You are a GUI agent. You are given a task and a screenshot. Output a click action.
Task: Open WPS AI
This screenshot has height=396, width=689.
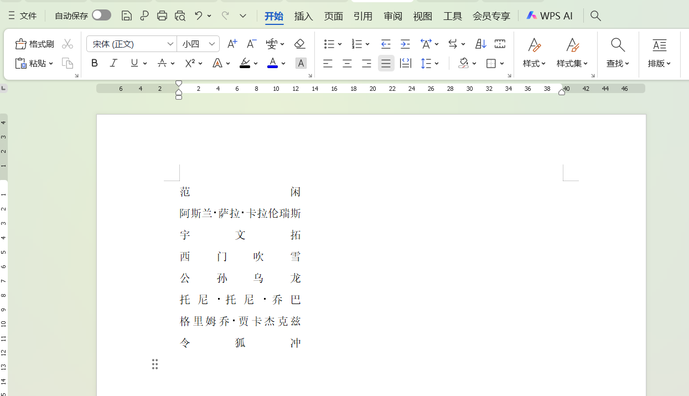click(550, 16)
